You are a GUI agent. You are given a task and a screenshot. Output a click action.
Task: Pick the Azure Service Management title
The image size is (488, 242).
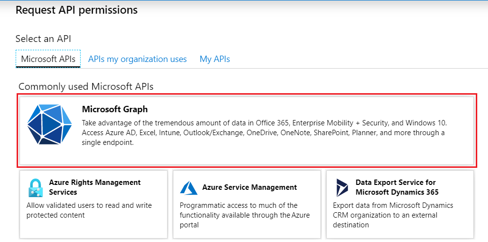(x=249, y=187)
